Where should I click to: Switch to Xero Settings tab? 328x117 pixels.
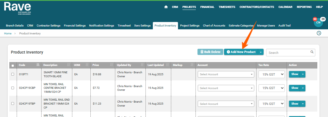pyautogui.click(x=142, y=25)
